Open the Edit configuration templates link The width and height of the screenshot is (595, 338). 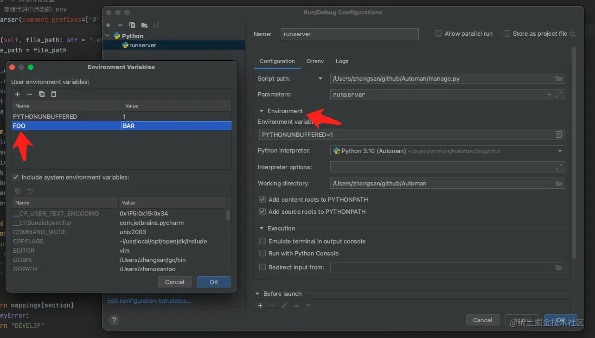pyautogui.click(x=149, y=301)
